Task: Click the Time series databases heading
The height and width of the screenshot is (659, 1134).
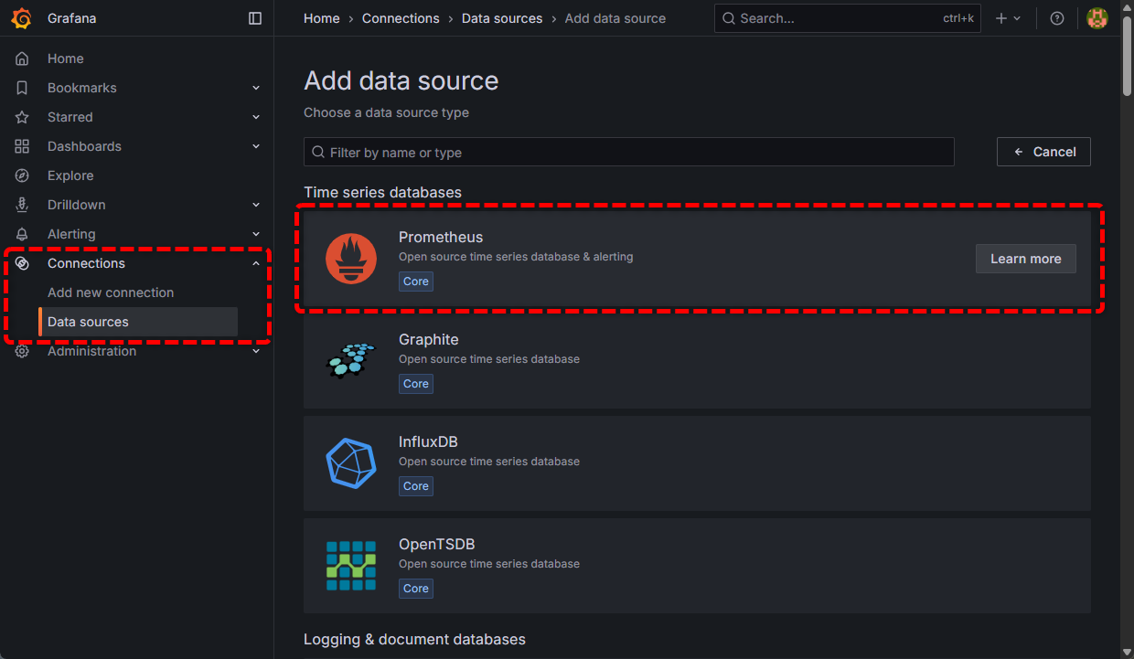Action: click(382, 192)
